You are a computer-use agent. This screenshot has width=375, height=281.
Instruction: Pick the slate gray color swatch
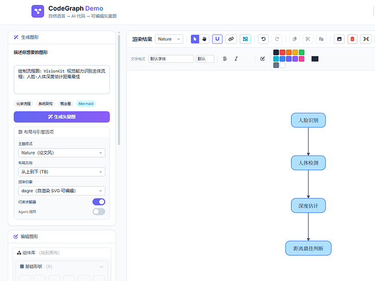276,65
